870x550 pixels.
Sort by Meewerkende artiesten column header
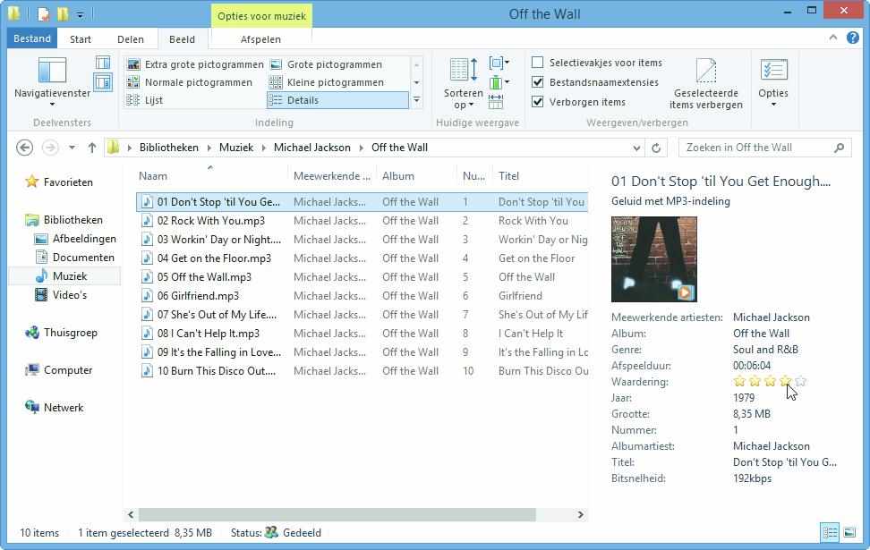332,176
